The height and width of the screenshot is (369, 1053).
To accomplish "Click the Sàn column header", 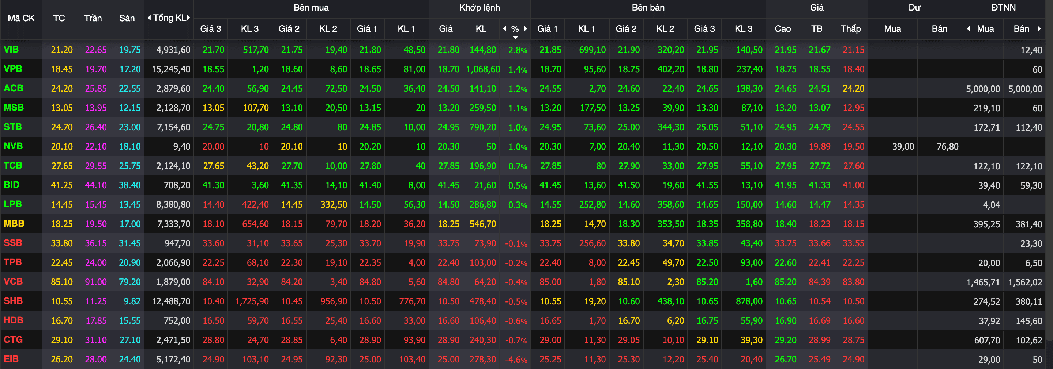I will pos(127,18).
